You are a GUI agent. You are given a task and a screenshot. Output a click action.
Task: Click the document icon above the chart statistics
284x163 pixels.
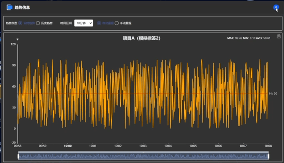(279, 36)
